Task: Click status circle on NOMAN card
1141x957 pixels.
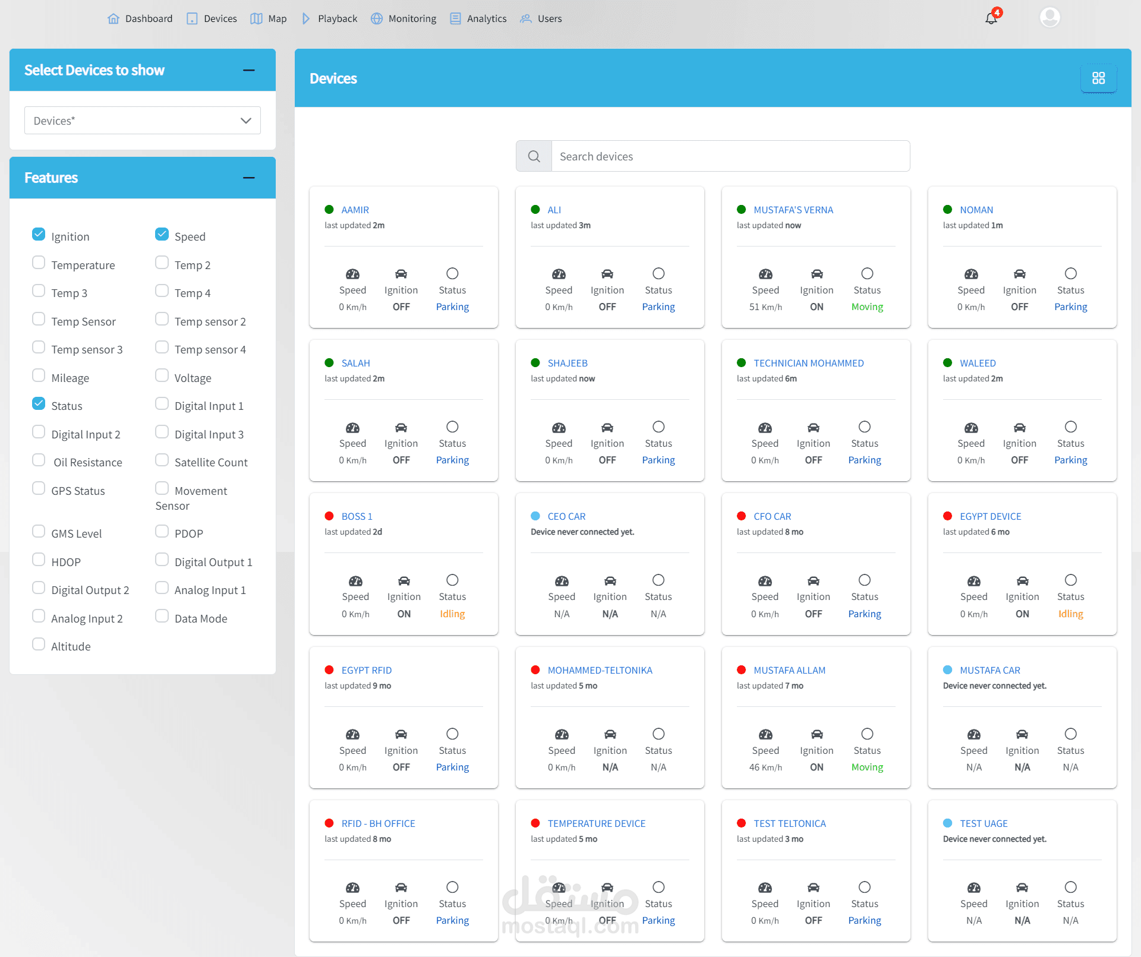Action: pyautogui.click(x=1070, y=273)
